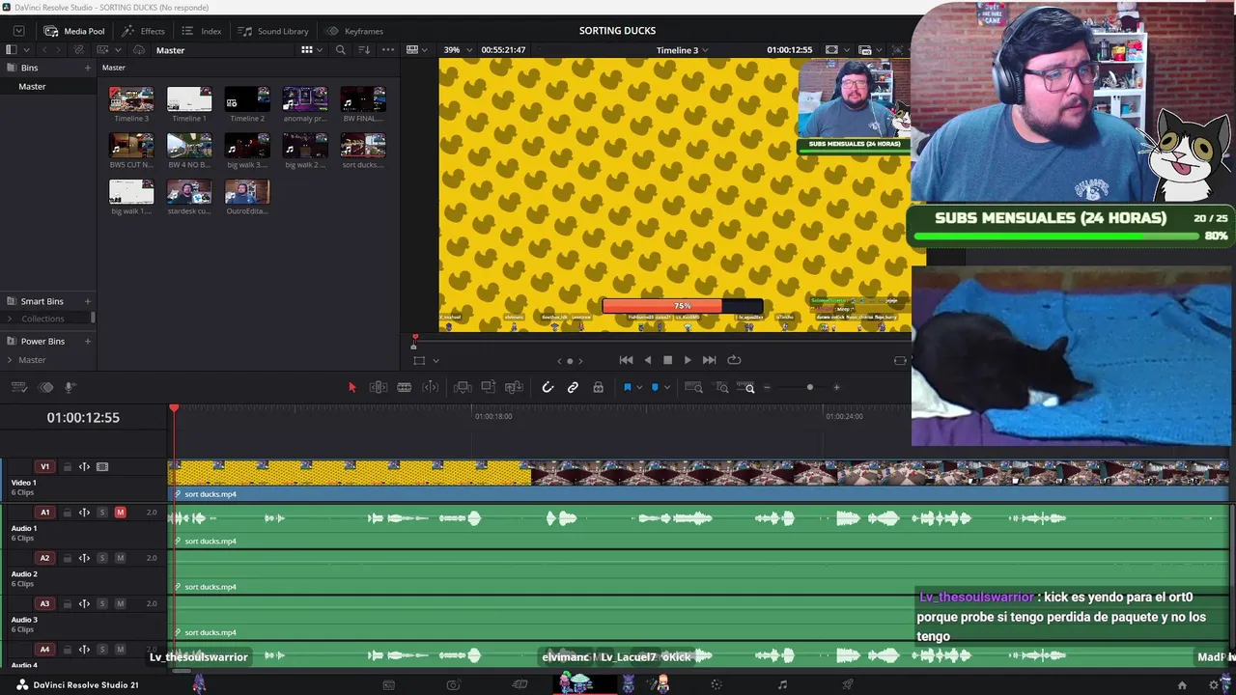
Task: Zoom out timeline with minus button
Action: [x=767, y=387]
